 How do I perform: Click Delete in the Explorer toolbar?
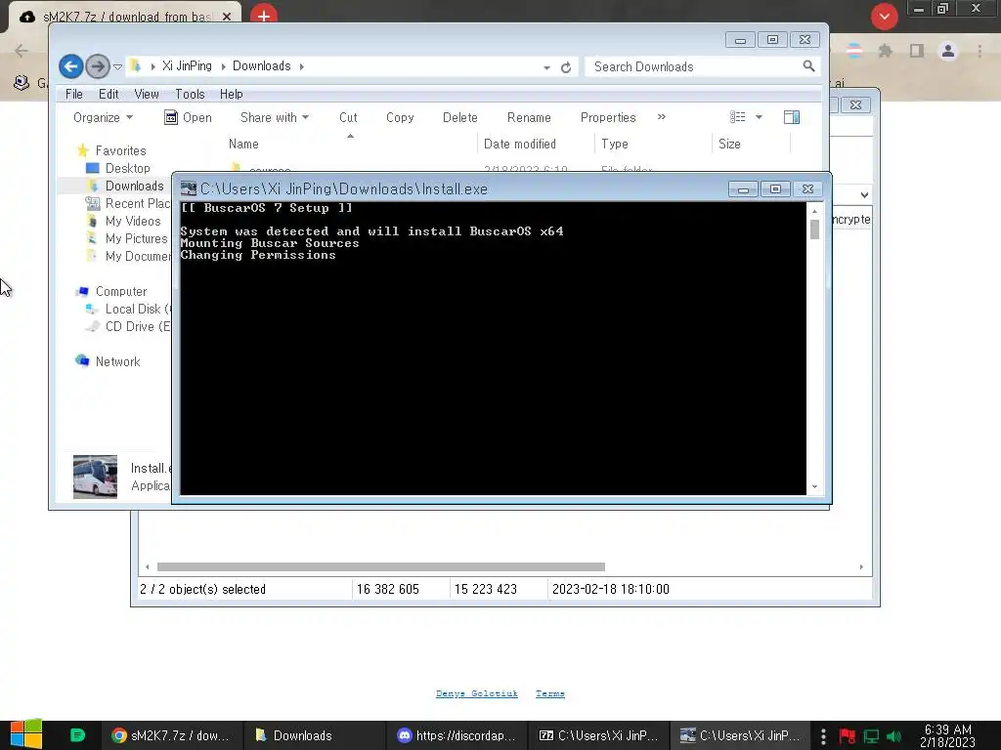459,117
